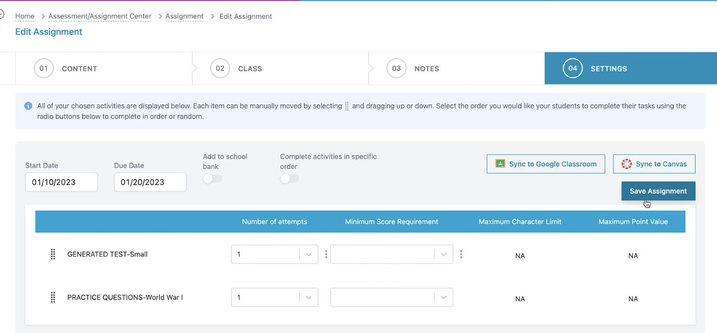Click step 01 circle for Content
The width and height of the screenshot is (717, 333).
click(44, 68)
